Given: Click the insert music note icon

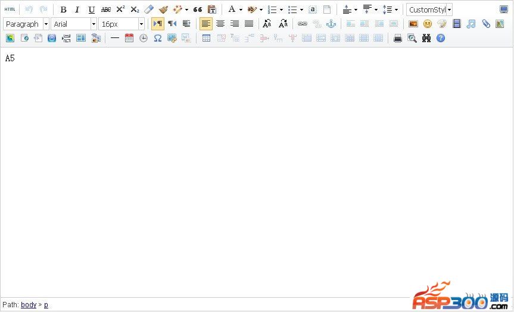Looking at the screenshot, I should click(471, 24).
